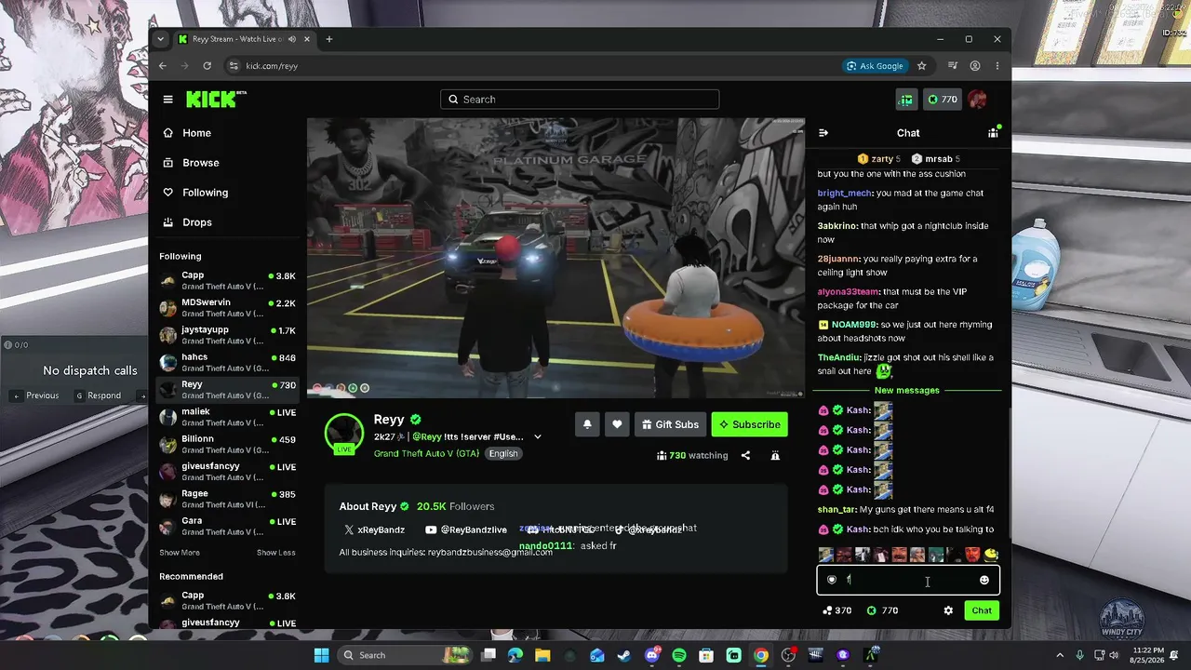Open the Chrome tab search dropdown

[x=161, y=39]
